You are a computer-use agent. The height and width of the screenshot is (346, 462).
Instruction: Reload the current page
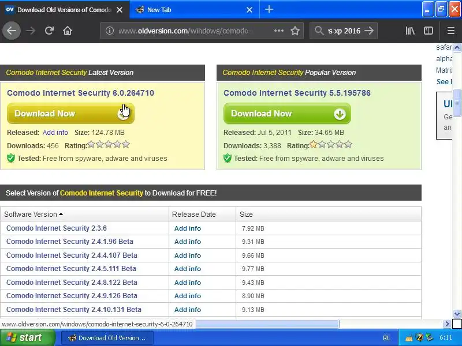click(49, 31)
